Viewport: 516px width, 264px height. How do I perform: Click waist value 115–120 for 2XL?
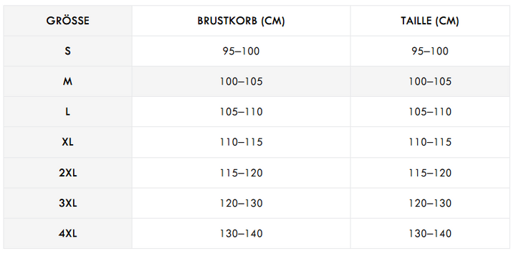(430, 173)
